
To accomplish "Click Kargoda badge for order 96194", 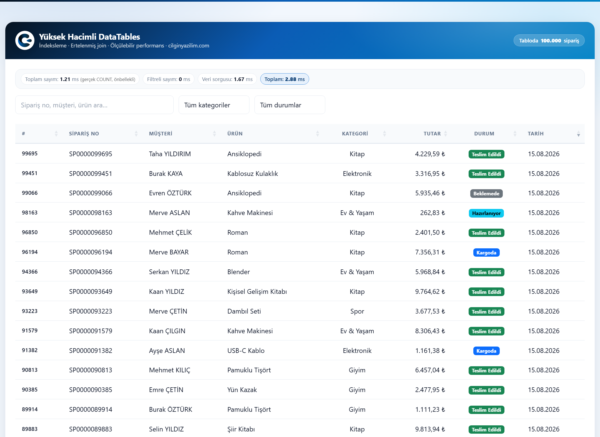I will click(486, 253).
